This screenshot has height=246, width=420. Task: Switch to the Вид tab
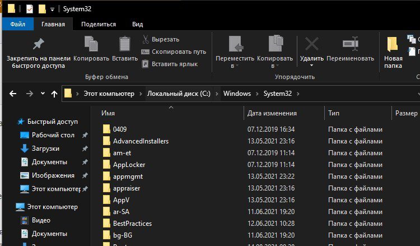(x=137, y=24)
